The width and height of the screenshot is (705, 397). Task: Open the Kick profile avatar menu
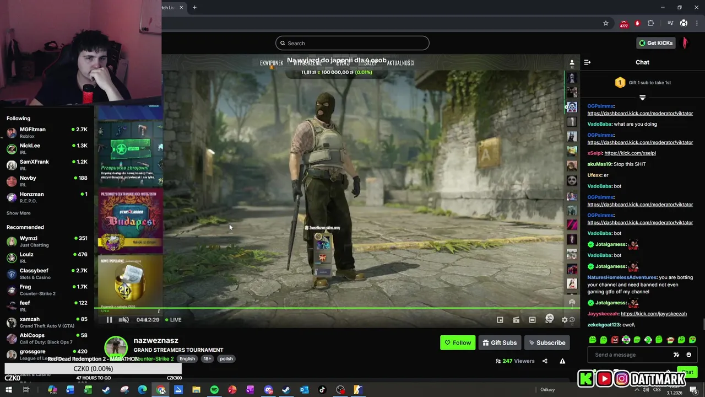(x=685, y=43)
